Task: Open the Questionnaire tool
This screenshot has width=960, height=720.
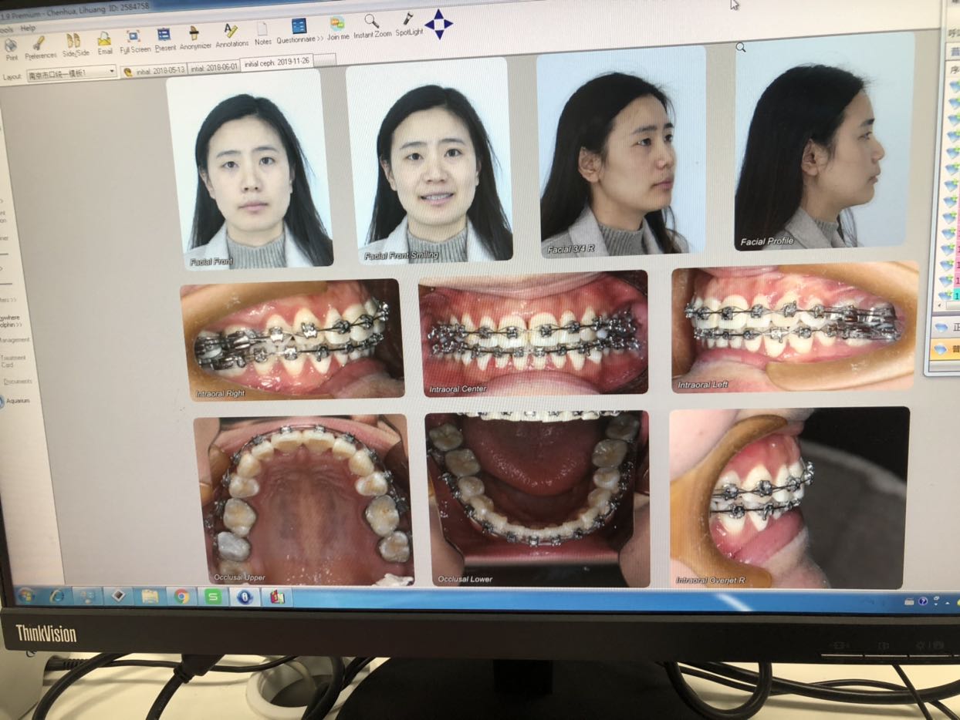Action: 300,32
